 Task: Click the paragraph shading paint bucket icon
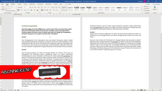pos(54,10)
